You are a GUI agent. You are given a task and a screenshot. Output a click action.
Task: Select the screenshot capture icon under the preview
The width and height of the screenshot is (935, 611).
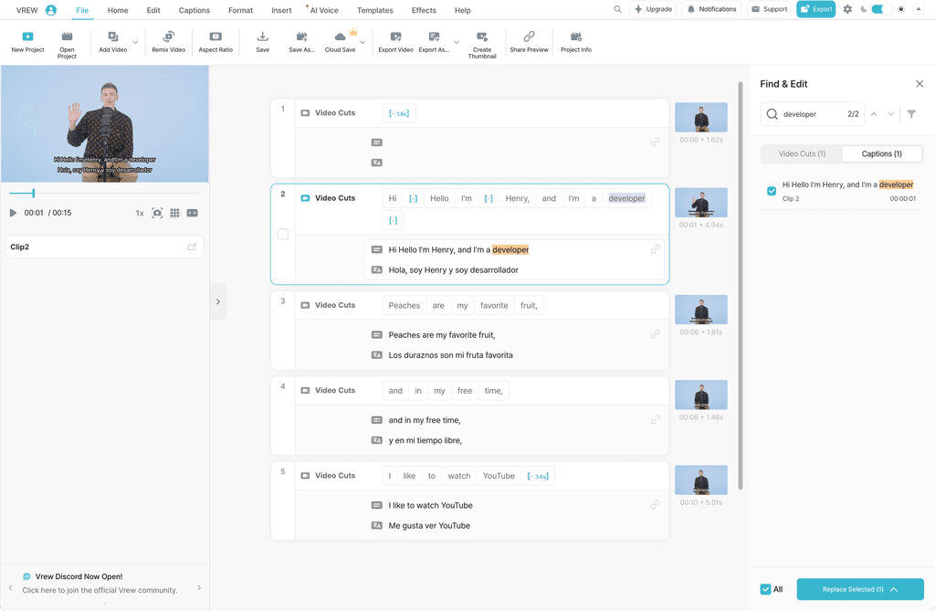point(157,213)
